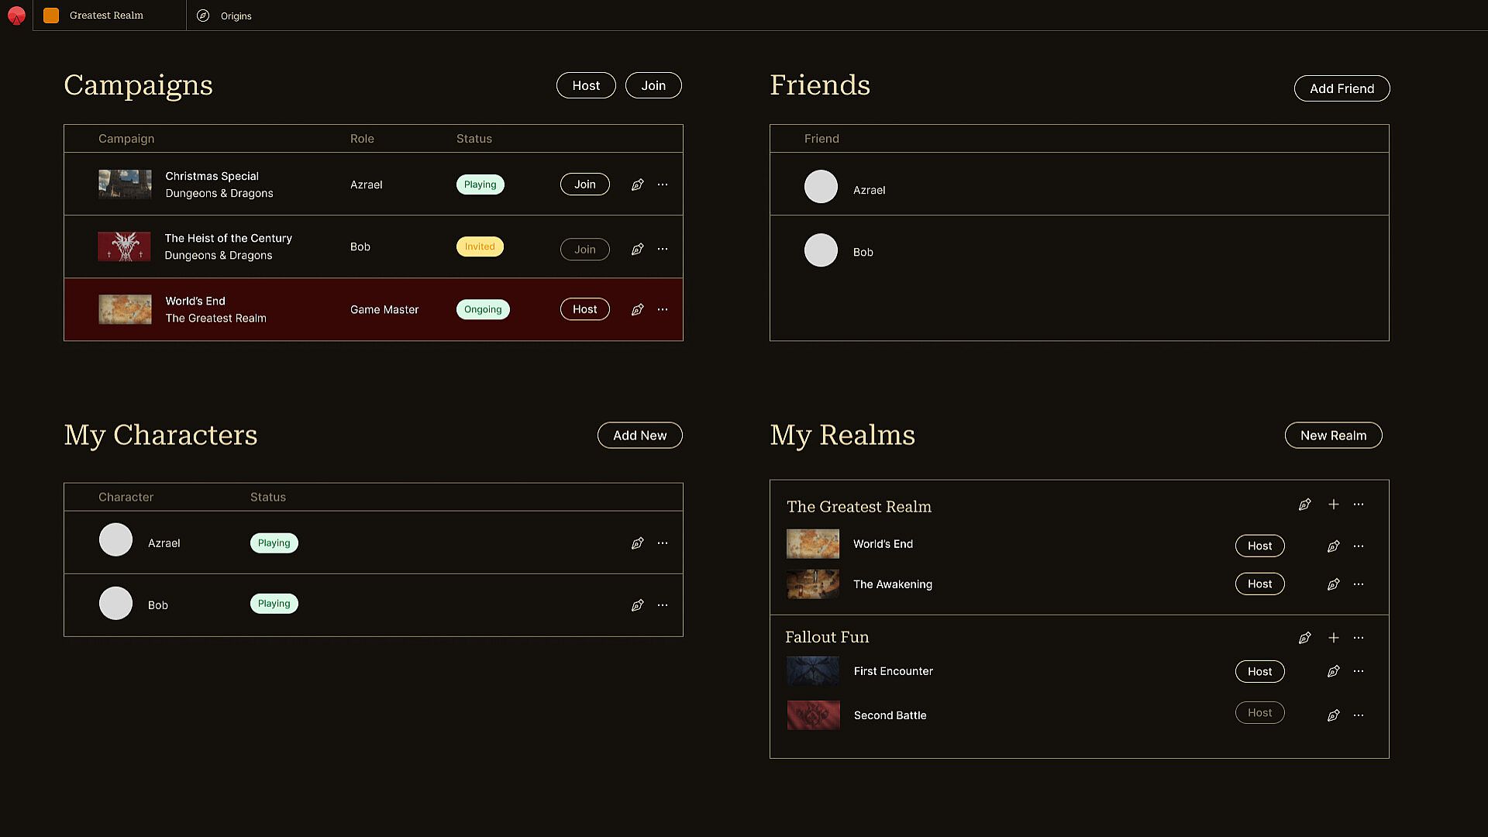Click the Add Friend button
1488x837 pixels.
tap(1342, 88)
